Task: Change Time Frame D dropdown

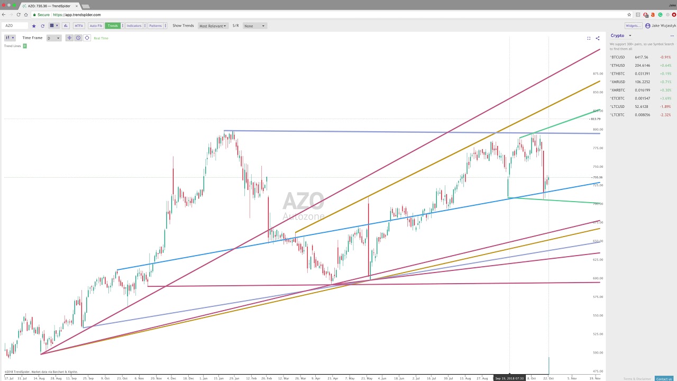Action: 53,38
